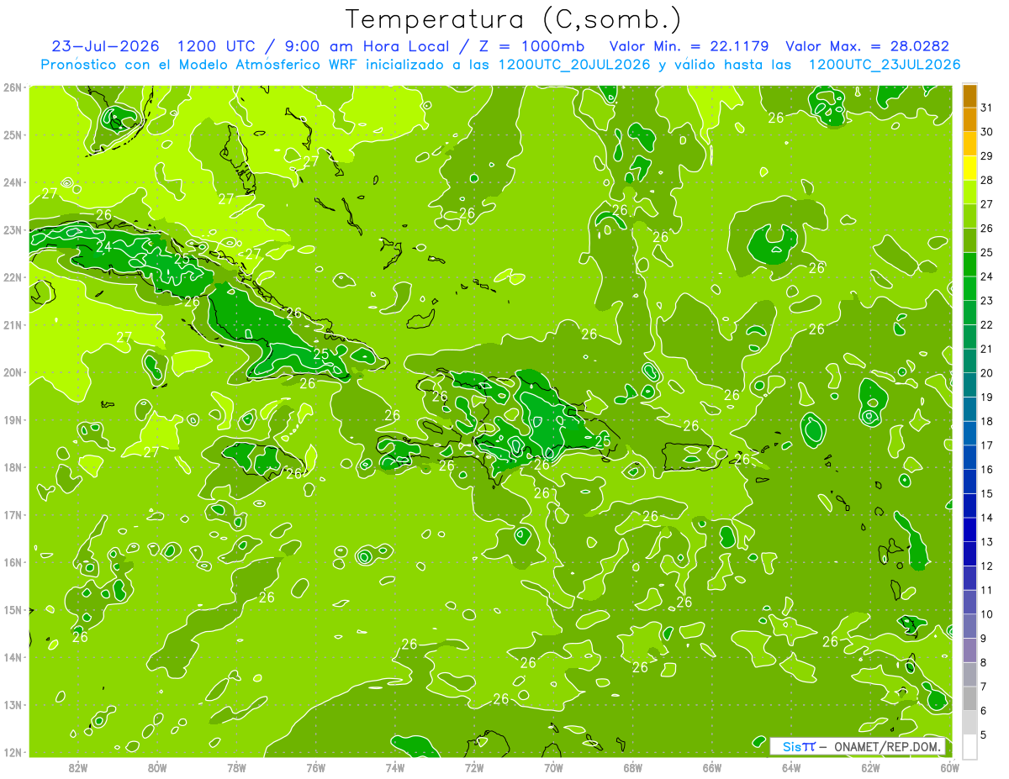Screen dimensions: 1009x779
Task: Click the "62W" longitude axis label
Action: pos(870,767)
